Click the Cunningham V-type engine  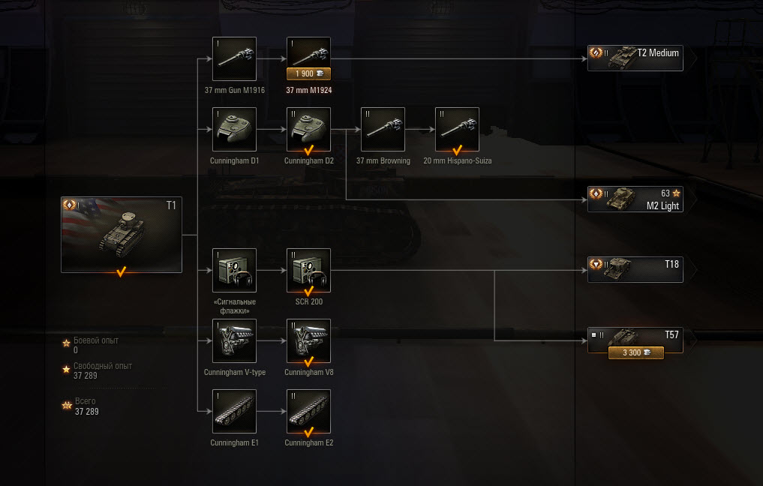[x=234, y=341]
